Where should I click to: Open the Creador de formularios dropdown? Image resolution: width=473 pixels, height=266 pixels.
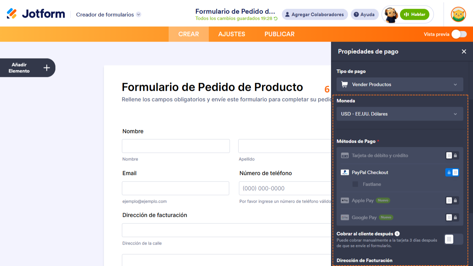coord(108,15)
